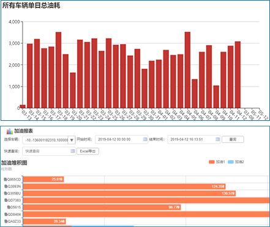Image resolution: width=270 pixels, height=227 pixels.
Task: Click the 鲁D5615 row label
Action: point(14,207)
